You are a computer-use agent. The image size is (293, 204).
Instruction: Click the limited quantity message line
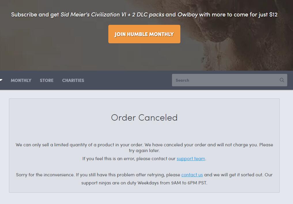point(144,145)
